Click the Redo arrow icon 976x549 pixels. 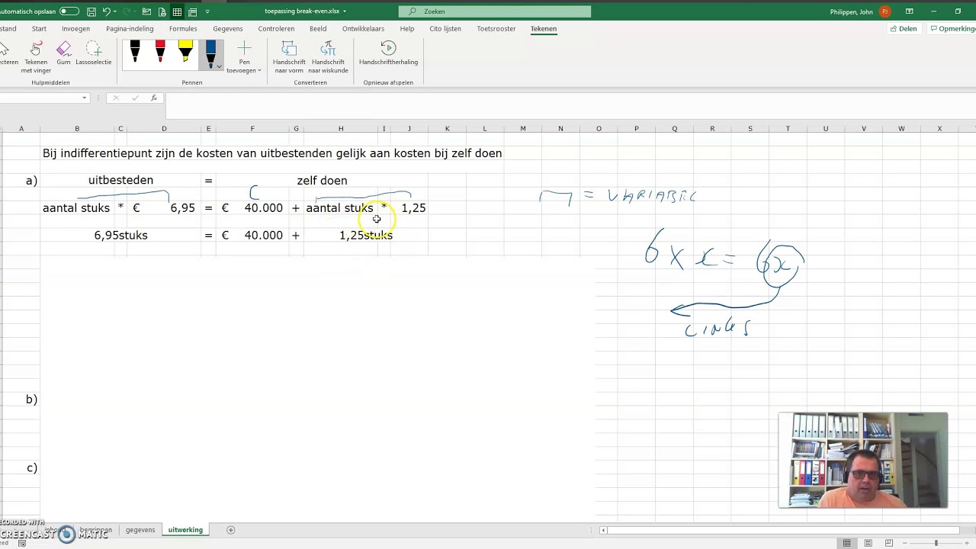(x=128, y=11)
